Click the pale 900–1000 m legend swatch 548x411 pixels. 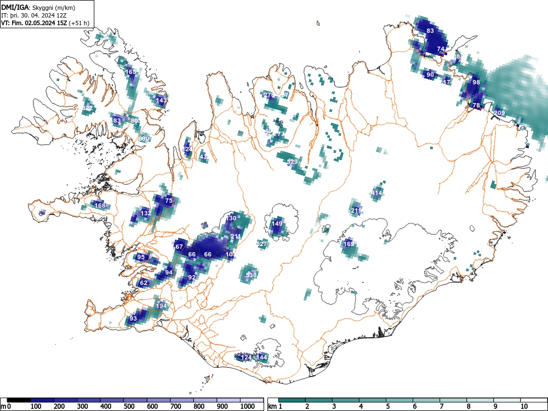[x=229, y=400]
